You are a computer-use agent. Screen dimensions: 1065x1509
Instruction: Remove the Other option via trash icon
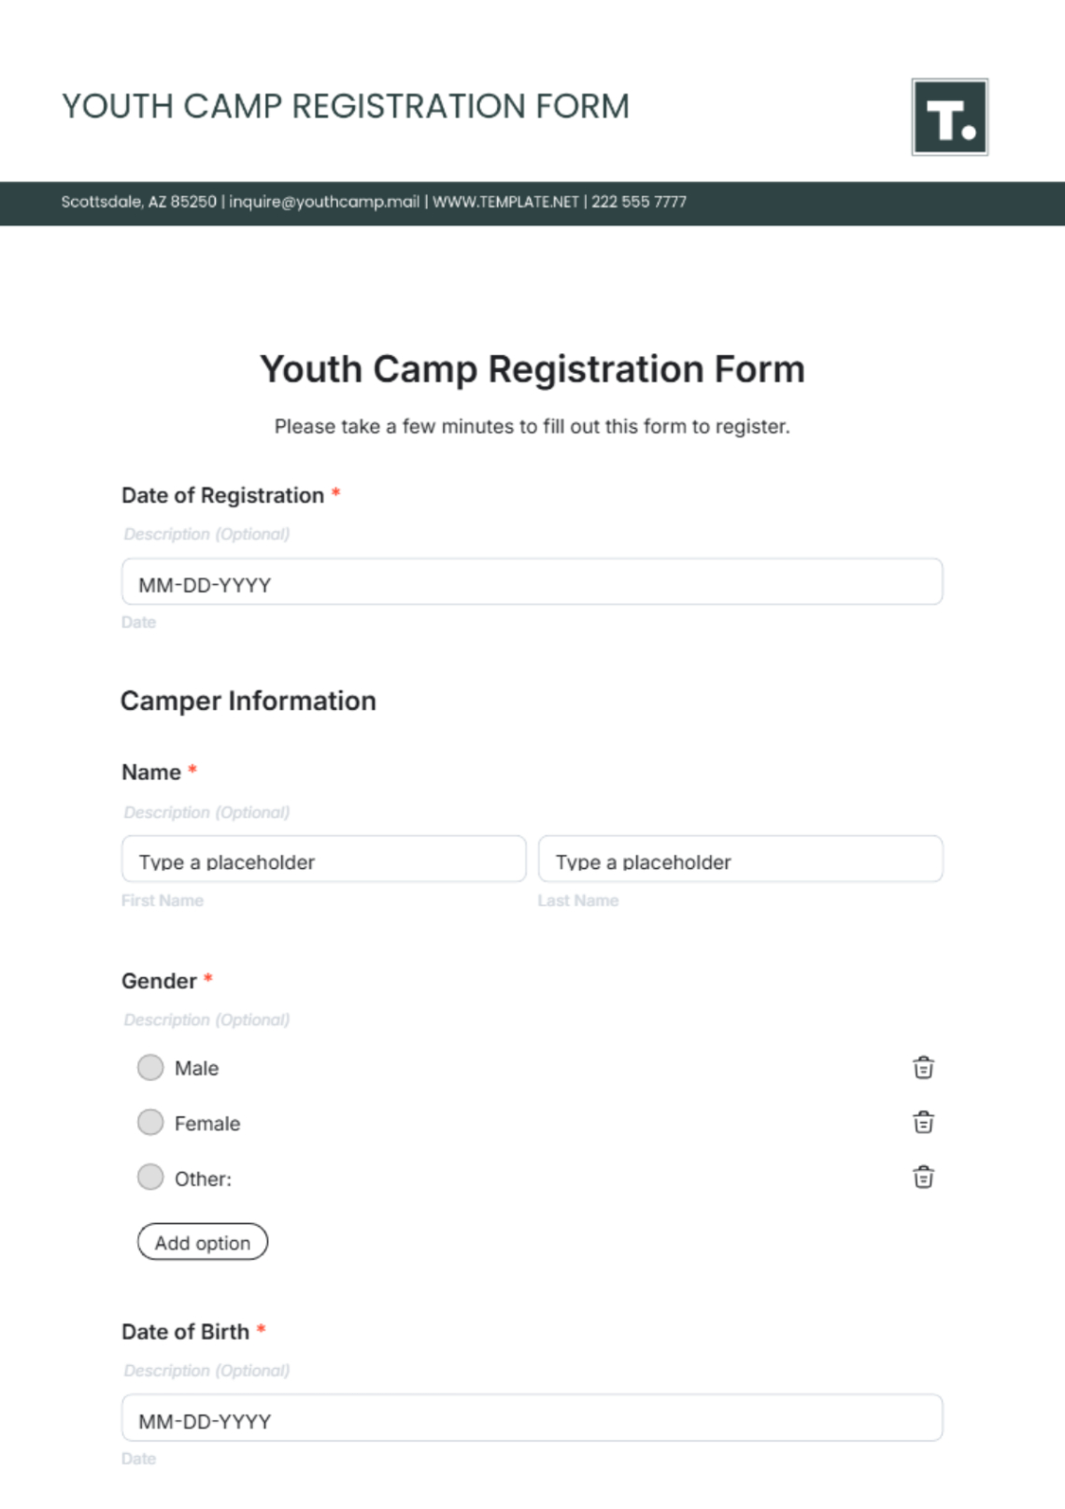point(923,1176)
